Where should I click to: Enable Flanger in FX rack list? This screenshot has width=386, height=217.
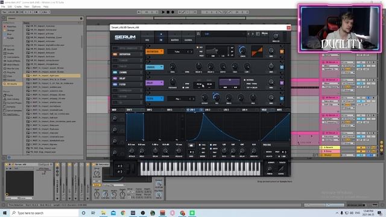tap(115, 60)
